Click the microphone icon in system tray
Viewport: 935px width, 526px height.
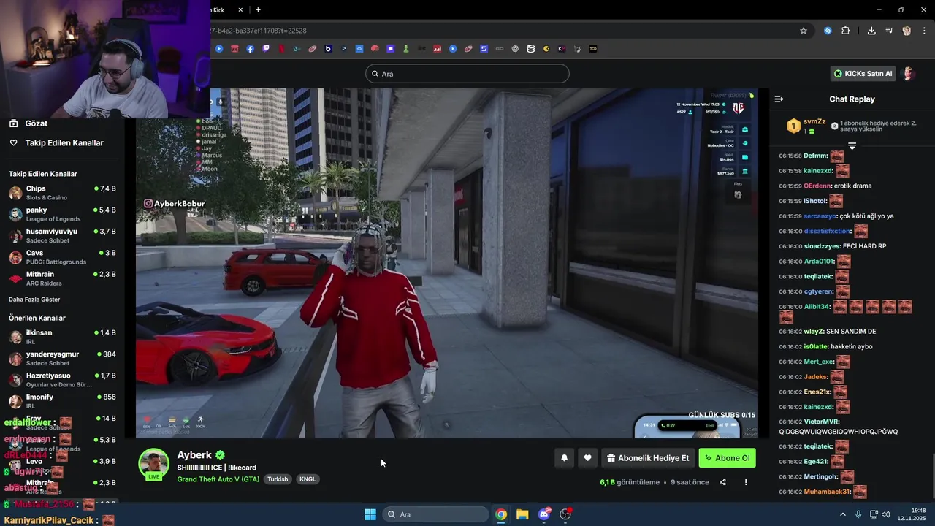858,514
